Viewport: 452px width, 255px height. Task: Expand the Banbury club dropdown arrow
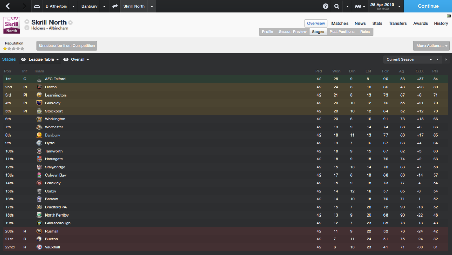point(104,6)
